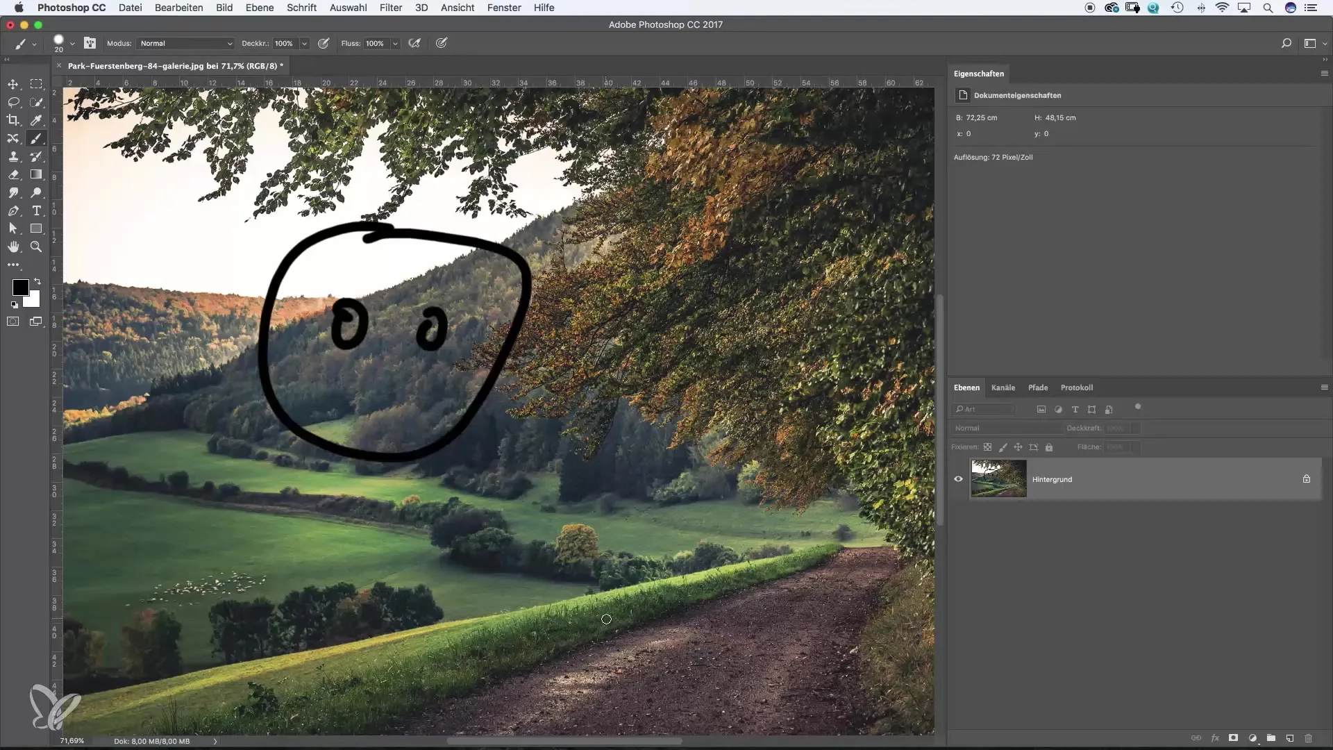Toggle Quick Mask mode
Image resolution: width=1333 pixels, height=750 pixels.
[x=12, y=322]
